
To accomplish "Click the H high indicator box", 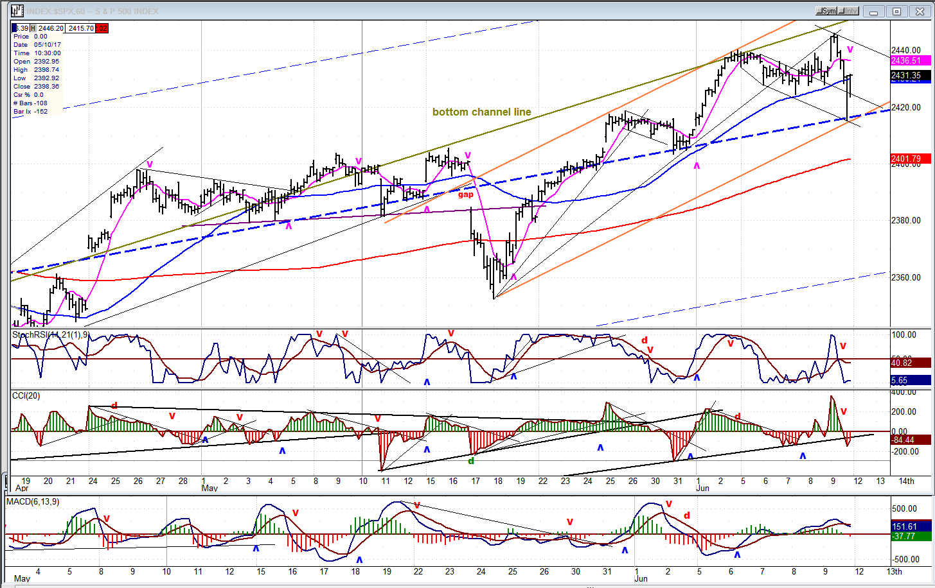I will click(x=33, y=28).
